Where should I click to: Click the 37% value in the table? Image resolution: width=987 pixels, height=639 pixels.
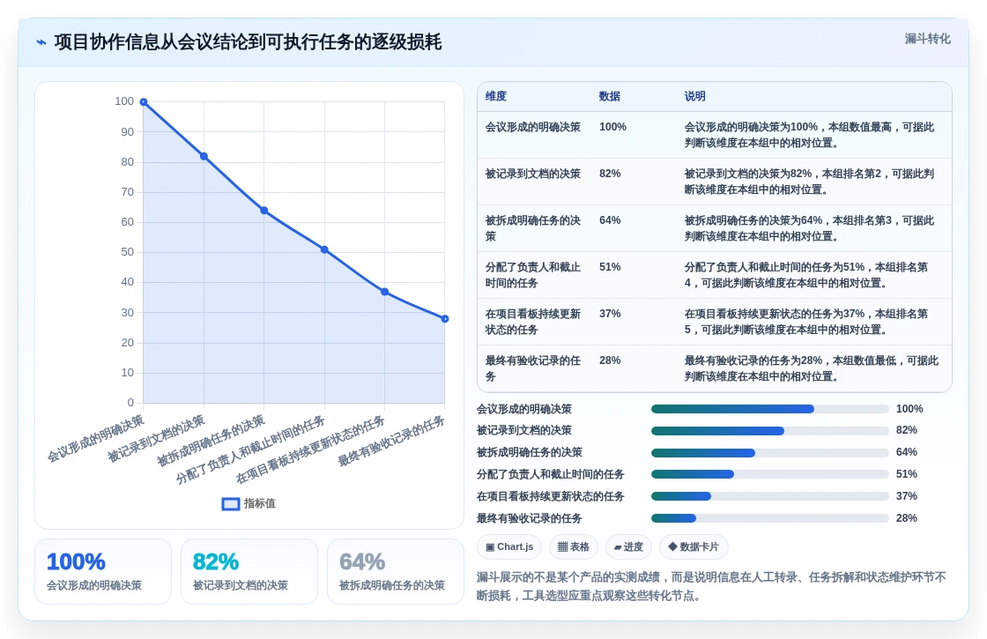click(610, 314)
